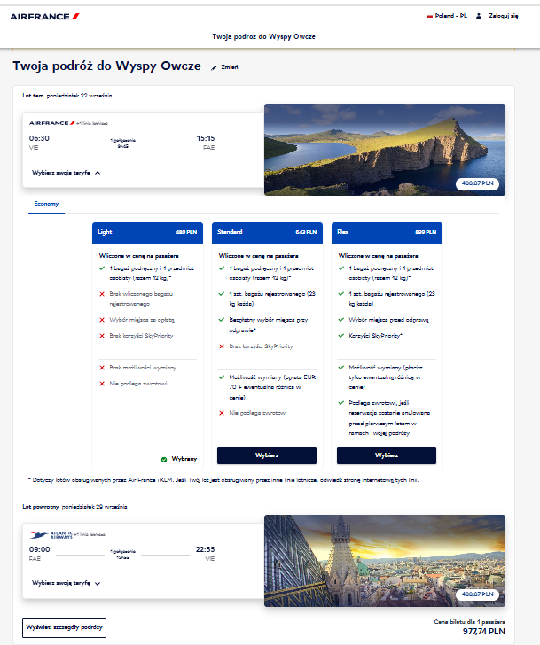Viewport: 540px width, 645px height.
Task: Click the user profile icon
Action: click(x=479, y=16)
